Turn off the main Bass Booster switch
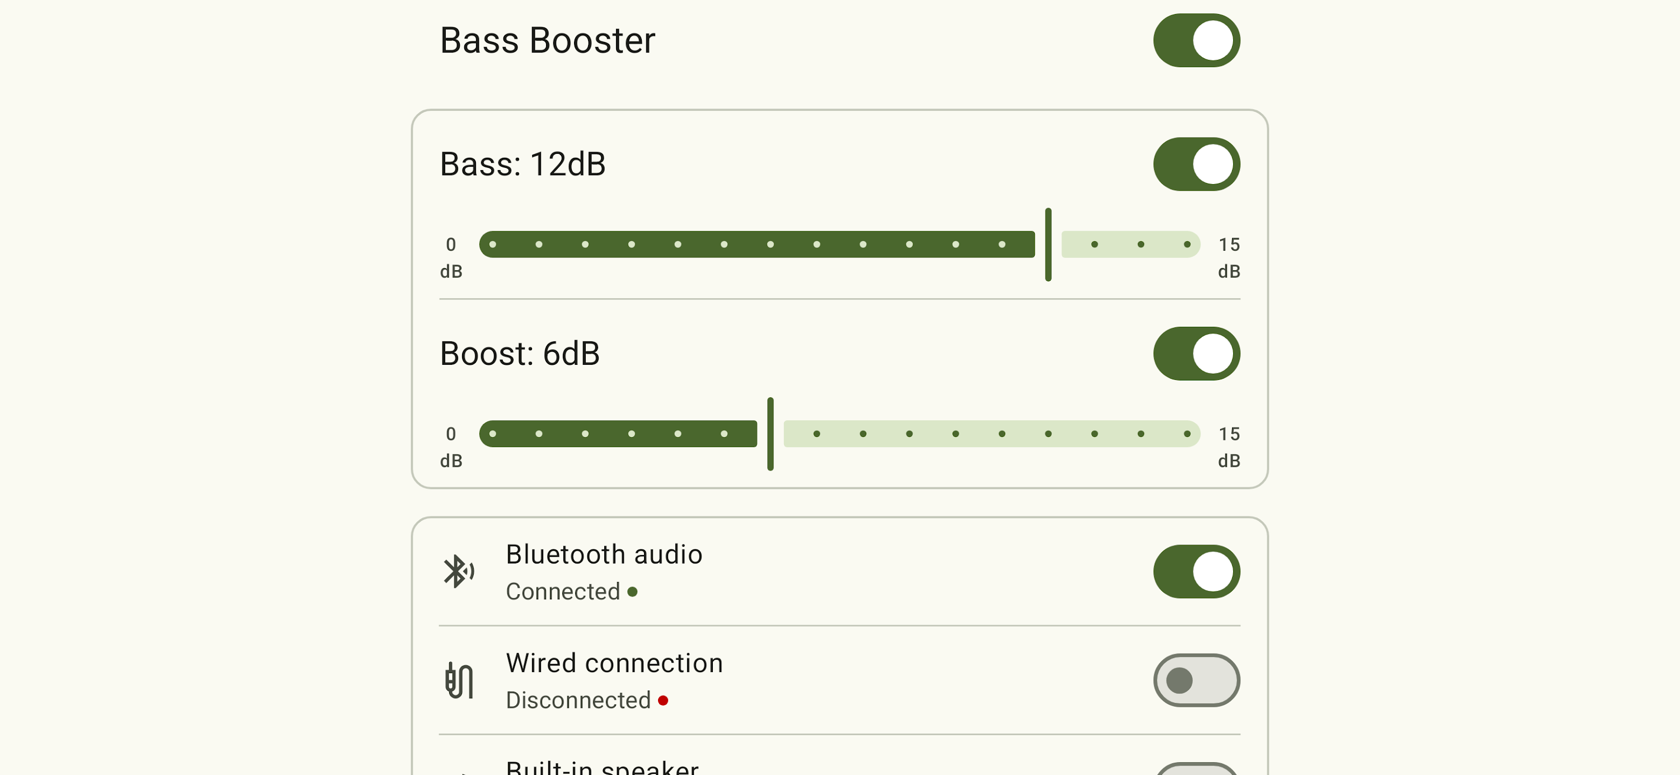The image size is (1680, 775). (x=1196, y=40)
